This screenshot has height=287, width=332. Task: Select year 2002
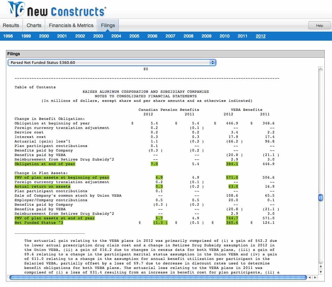[x=80, y=36]
